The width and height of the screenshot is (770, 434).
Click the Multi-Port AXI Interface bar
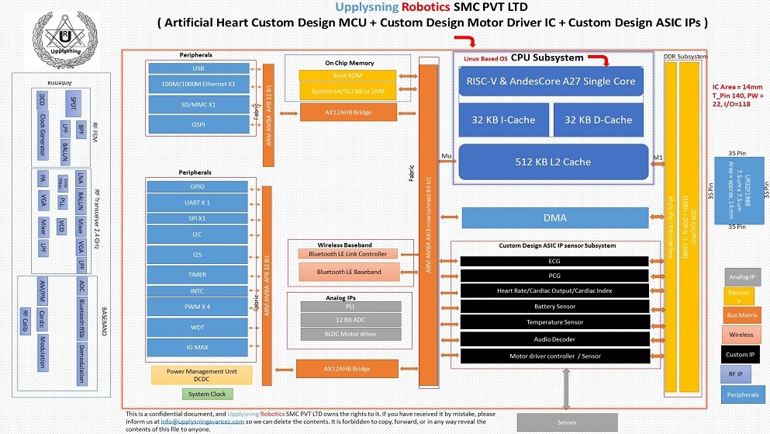point(670,227)
